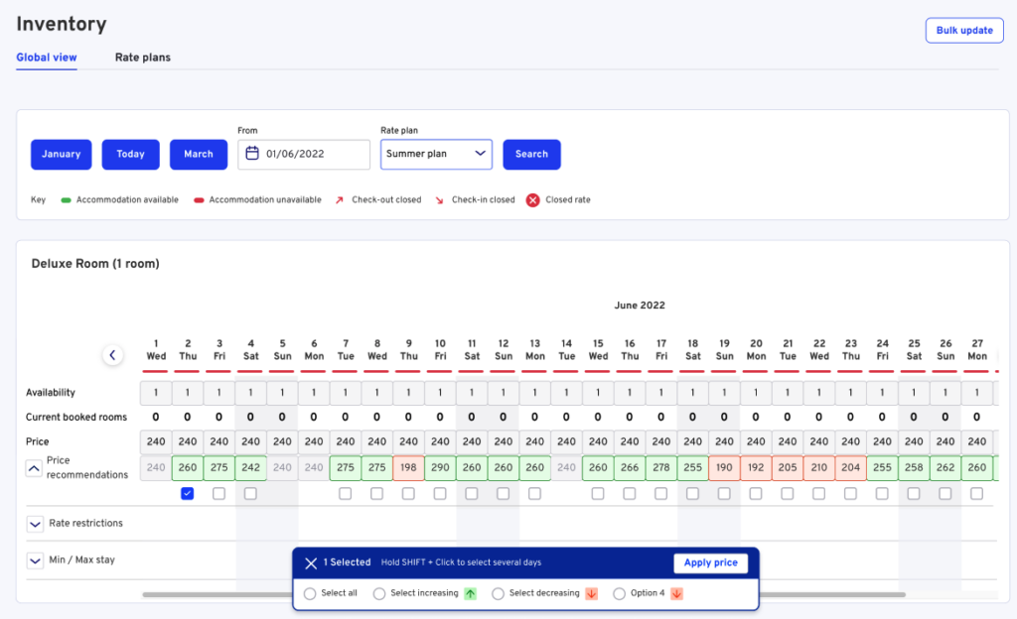Viewport: 1017px width, 619px height.
Task: Switch to the Rate plans tab
Action: pos(141,58)
